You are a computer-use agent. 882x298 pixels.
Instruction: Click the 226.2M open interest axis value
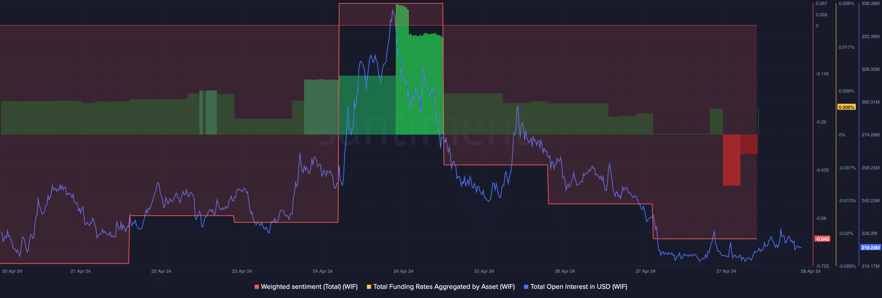(x=870, y=233)
